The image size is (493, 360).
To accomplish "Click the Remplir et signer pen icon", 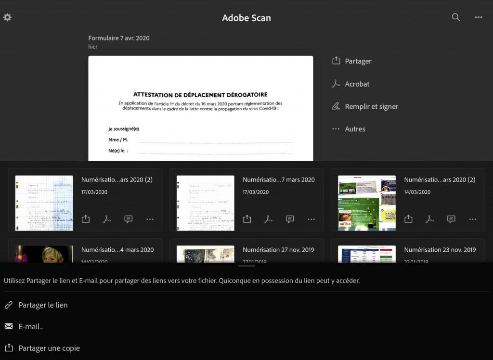I will [336, 106].
